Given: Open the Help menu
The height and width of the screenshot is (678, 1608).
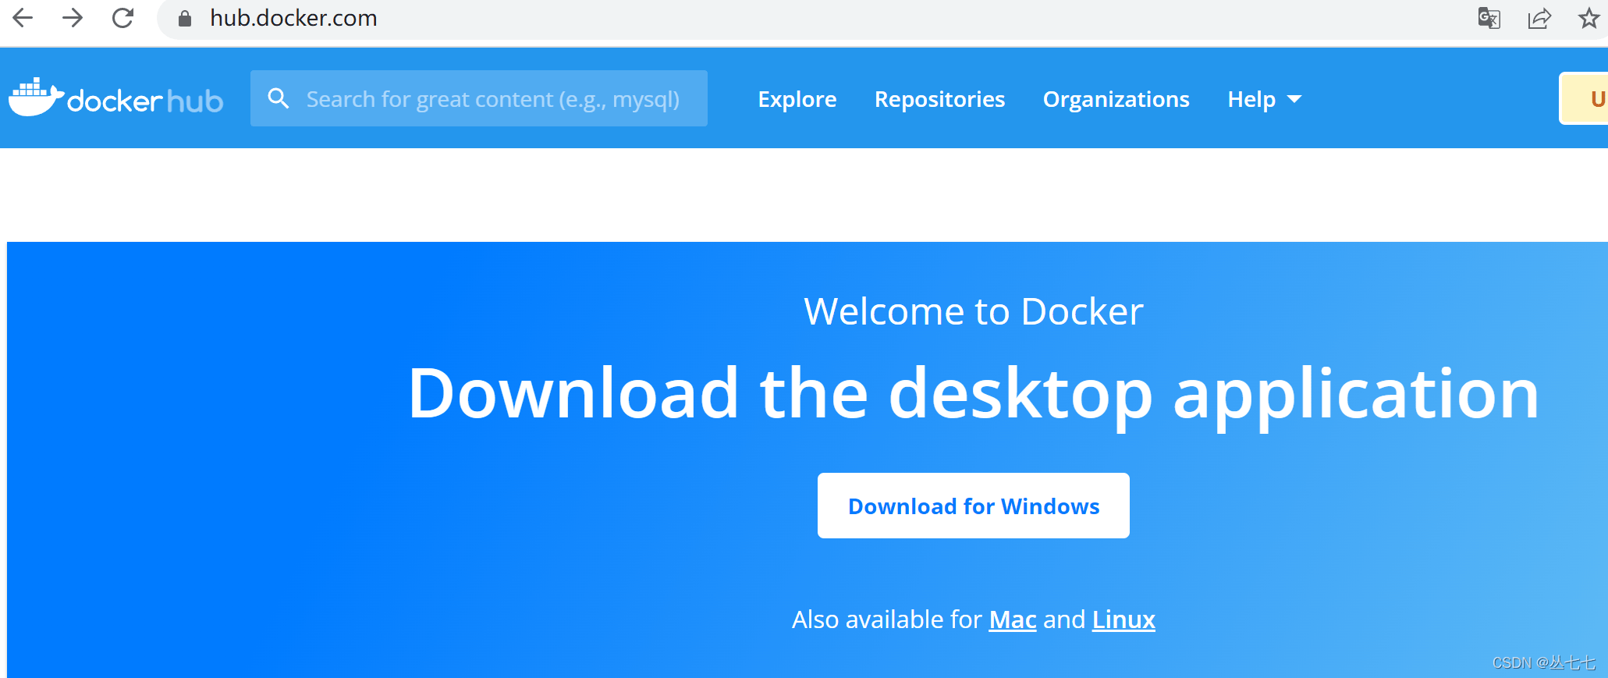Looking at the screenshot, I should [x=1251, y=99].
